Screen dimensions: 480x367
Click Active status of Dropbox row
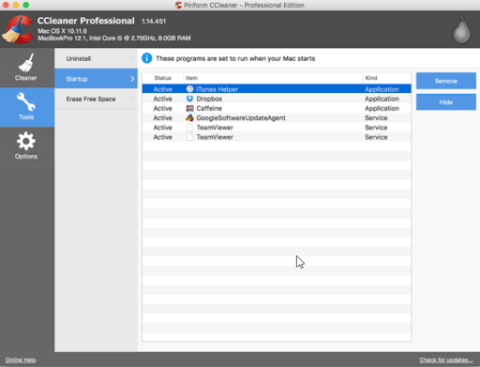pos(162,99)
